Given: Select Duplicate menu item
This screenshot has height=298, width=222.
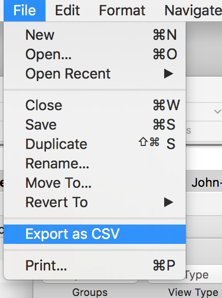Looking at the screenshot, I should point(95,144).
